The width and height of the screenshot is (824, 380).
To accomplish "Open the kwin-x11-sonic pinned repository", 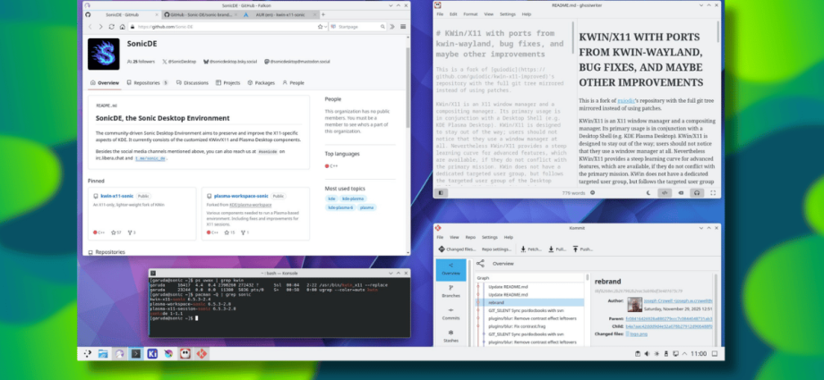I will [116, 197].
